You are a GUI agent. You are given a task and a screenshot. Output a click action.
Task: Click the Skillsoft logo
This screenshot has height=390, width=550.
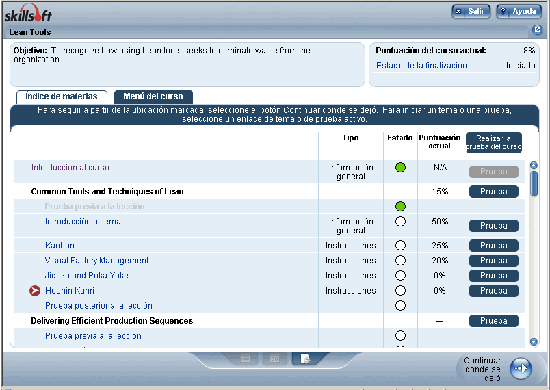click(x=28, y=14)
